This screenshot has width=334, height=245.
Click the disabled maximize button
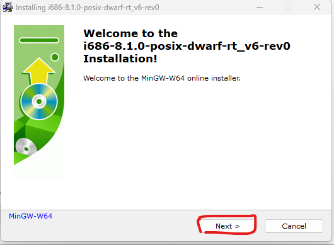pyautogui.click(x=288, y=7)
